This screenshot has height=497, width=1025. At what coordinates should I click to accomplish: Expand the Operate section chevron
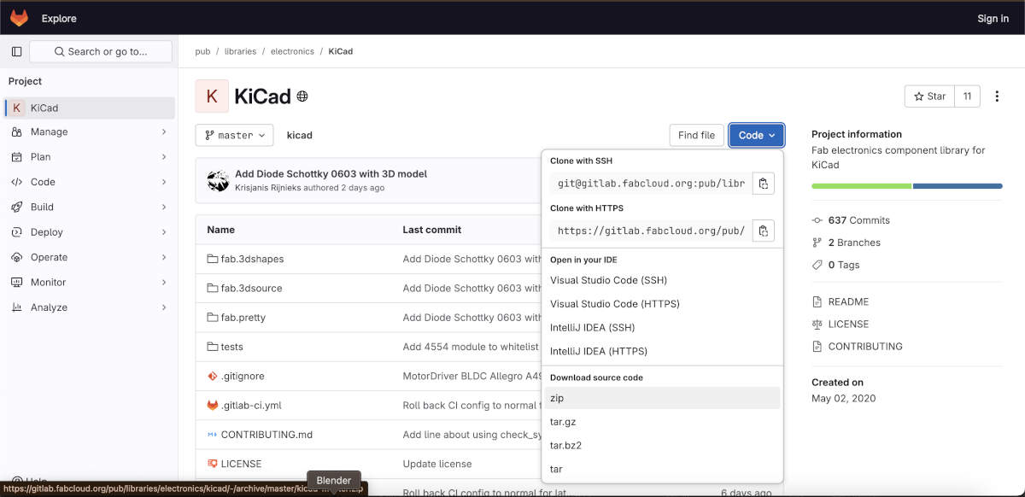163,257
